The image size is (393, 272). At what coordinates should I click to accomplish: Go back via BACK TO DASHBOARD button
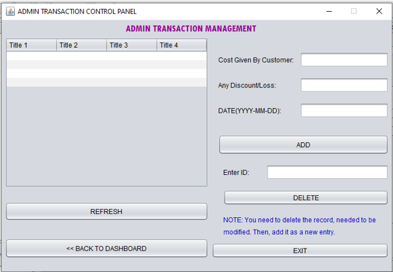106,249
